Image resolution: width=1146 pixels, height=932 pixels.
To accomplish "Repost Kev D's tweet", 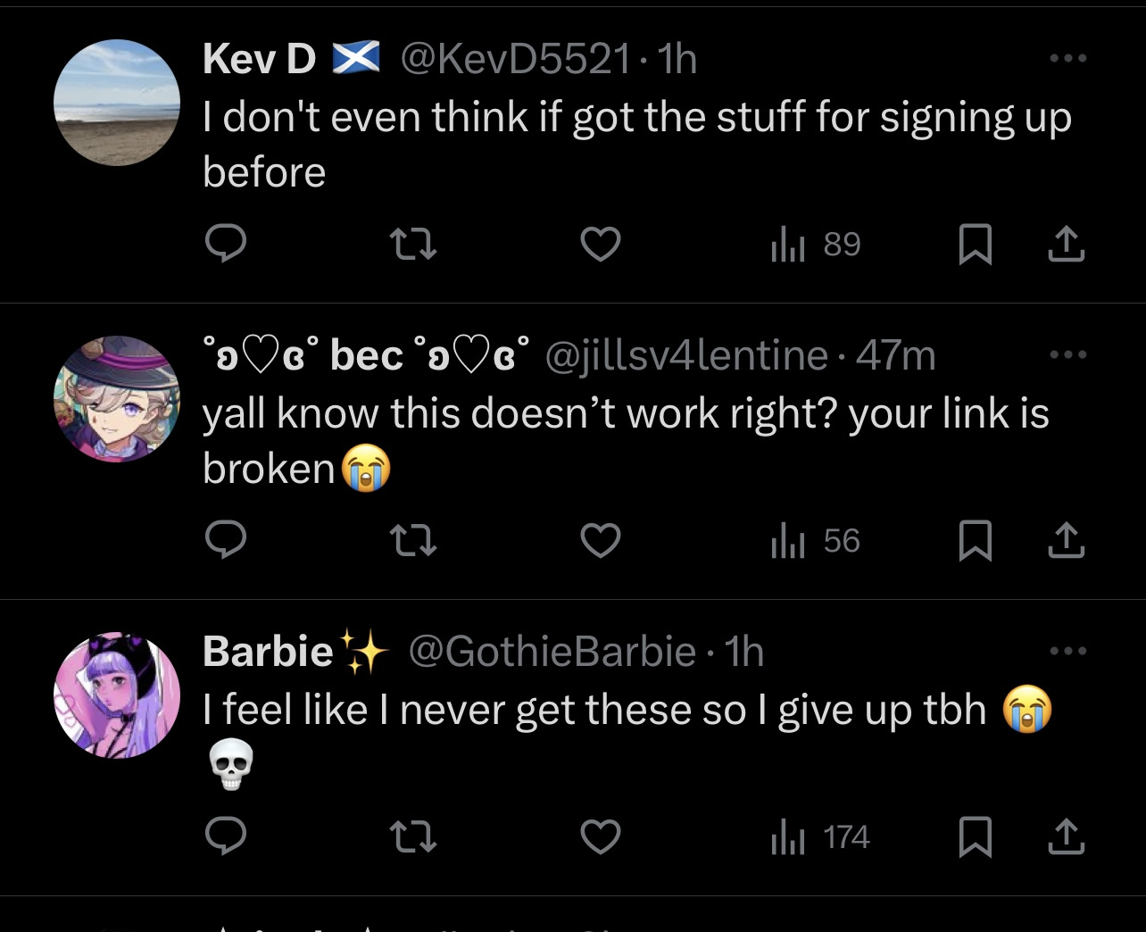I will pyautogui.click(x=414, y=243).
